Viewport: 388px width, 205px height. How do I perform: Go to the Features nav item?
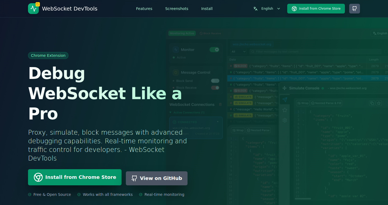144,9
